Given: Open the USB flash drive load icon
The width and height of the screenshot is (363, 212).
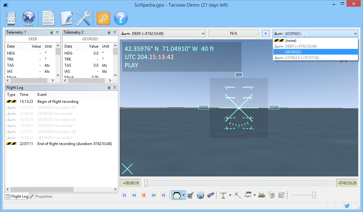Looking at the screenshot, I should [x=11, y=18].
